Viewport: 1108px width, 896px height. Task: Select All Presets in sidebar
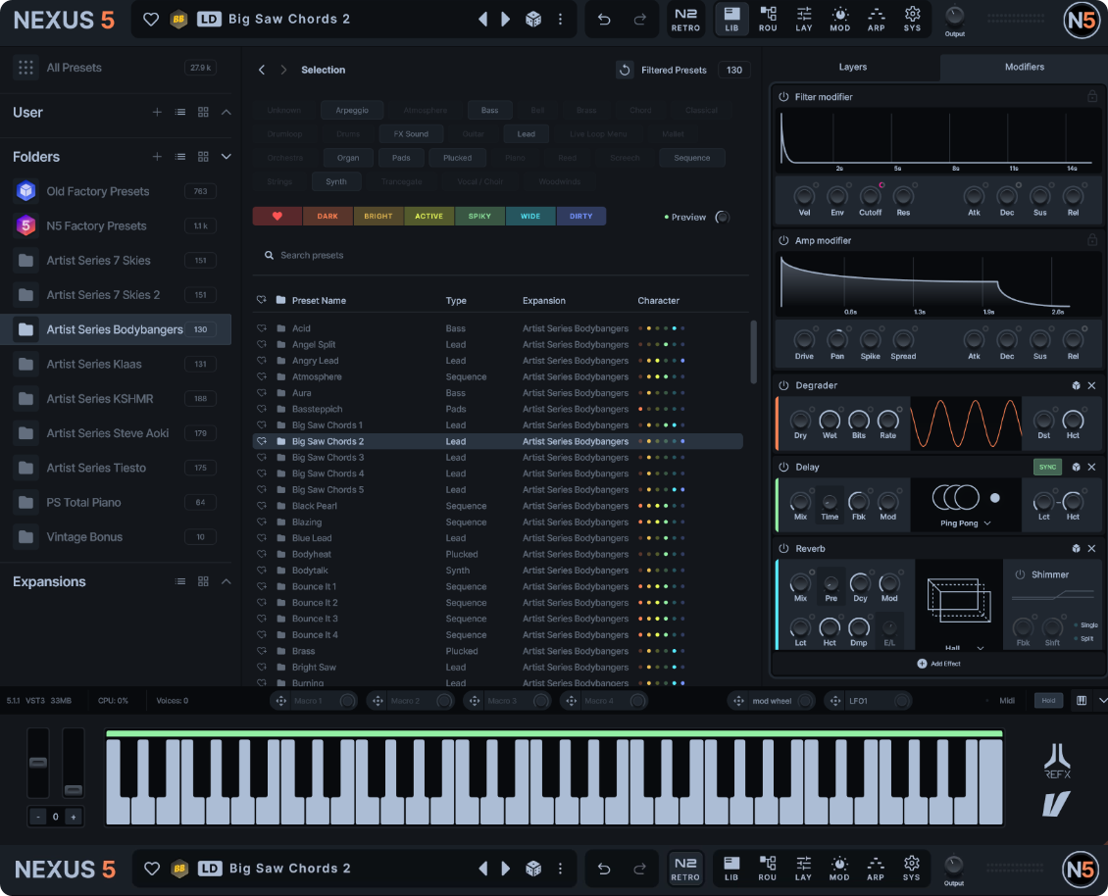coord(115,68)
